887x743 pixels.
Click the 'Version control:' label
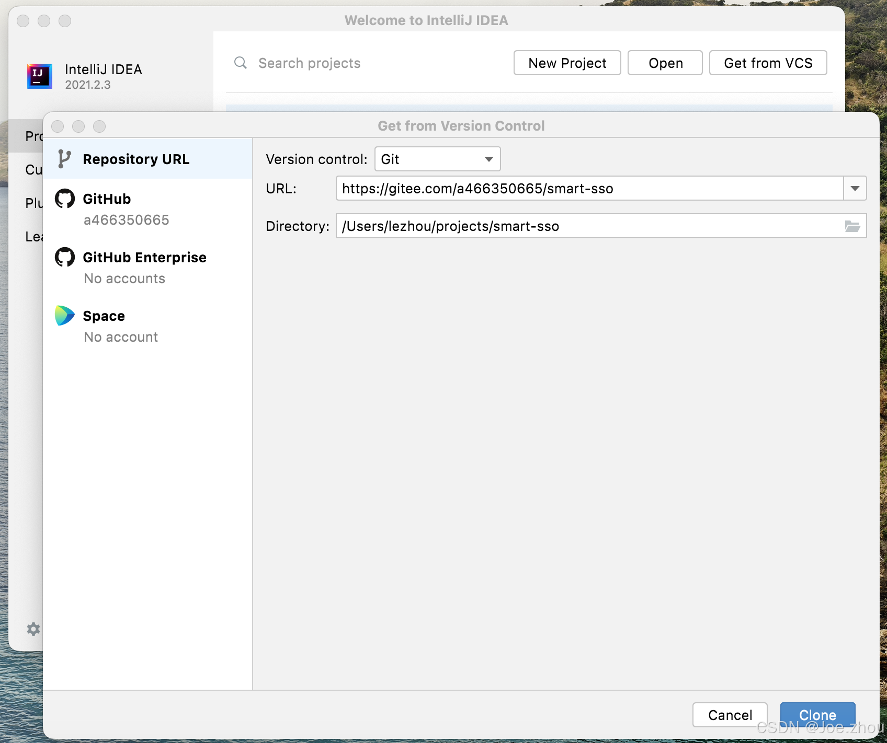pos(316,159)
